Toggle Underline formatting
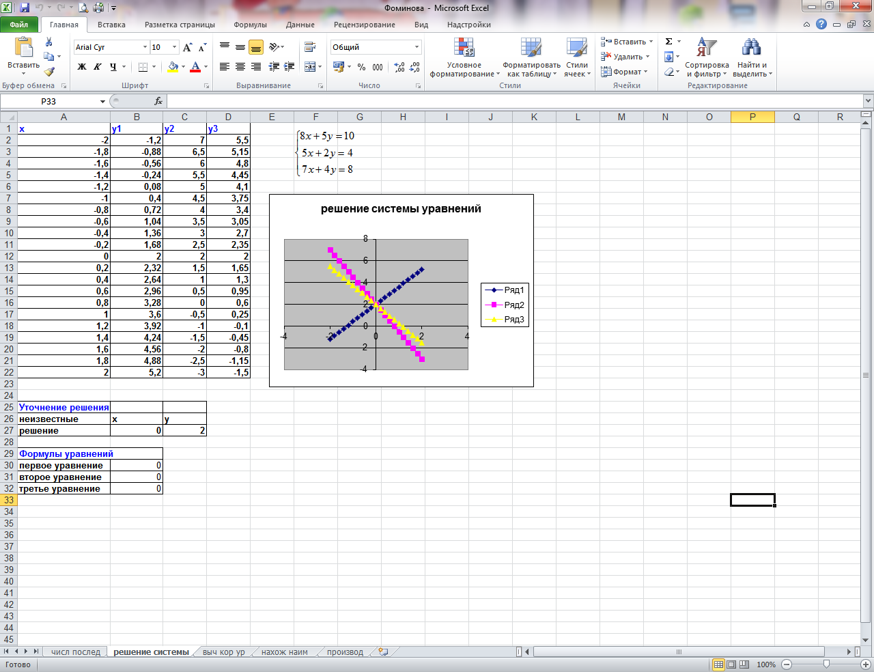 tap(113, 67)
